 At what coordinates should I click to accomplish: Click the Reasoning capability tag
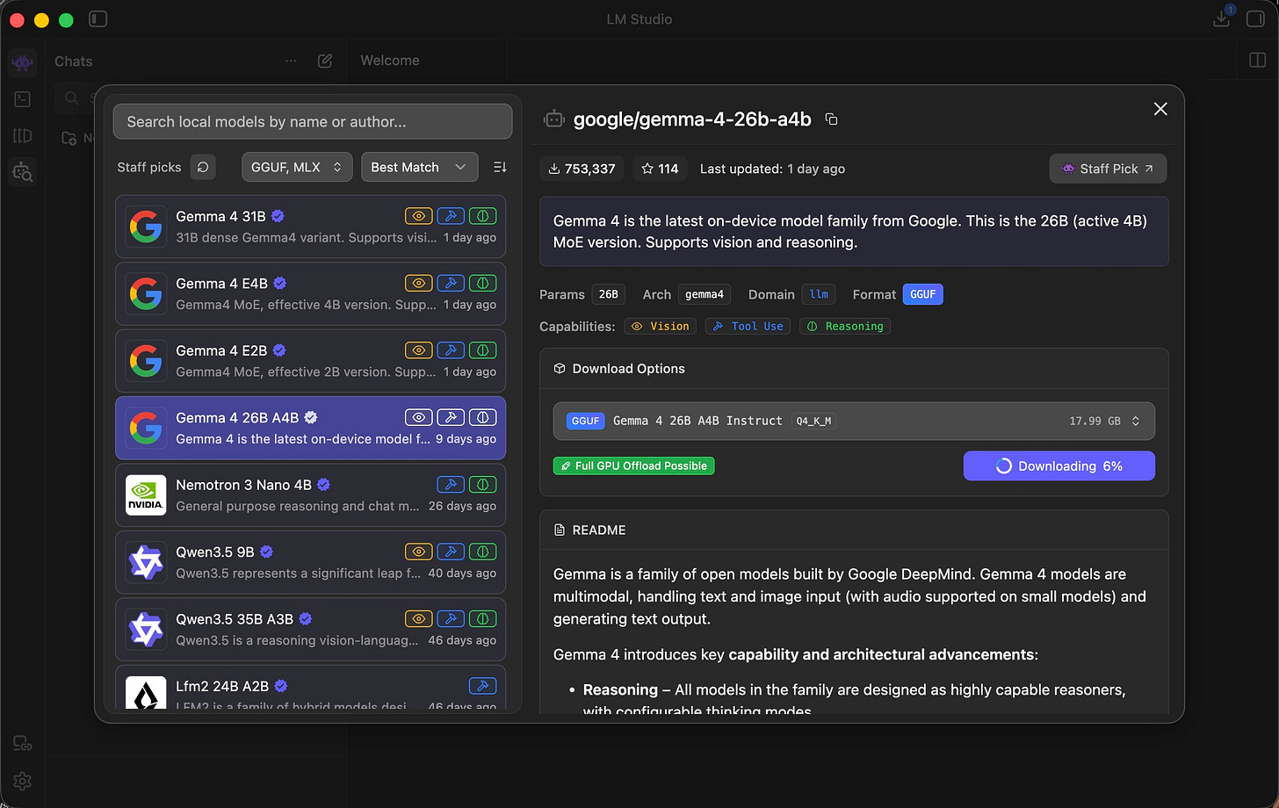[x=844, y=326]
